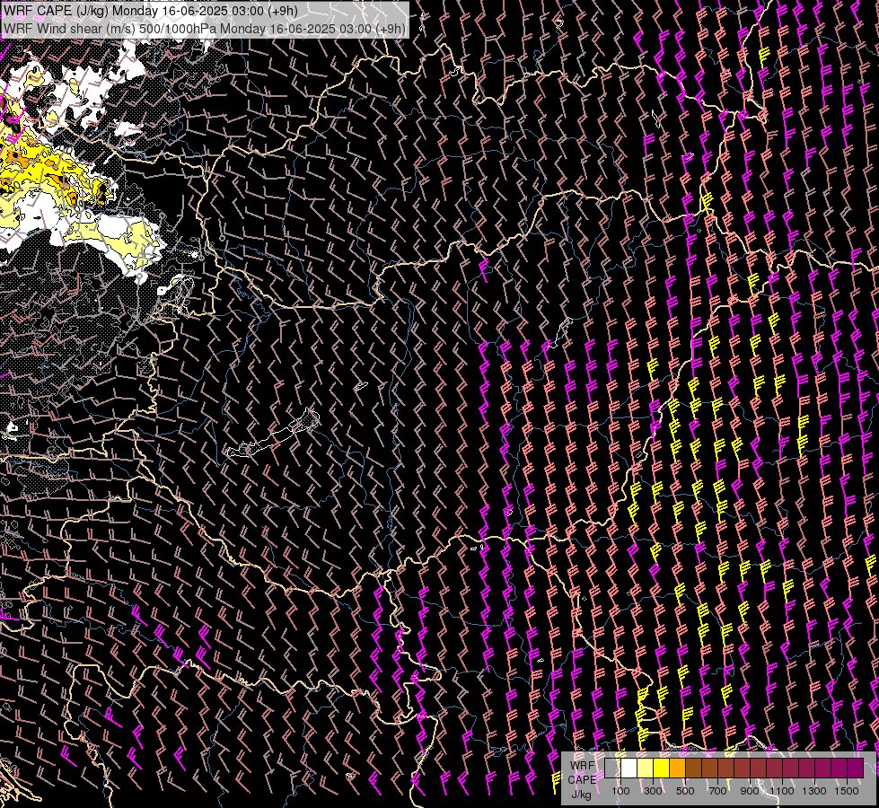879x808 pixels.
Task: Click the legend value 1300
Action: click(814, 791)
